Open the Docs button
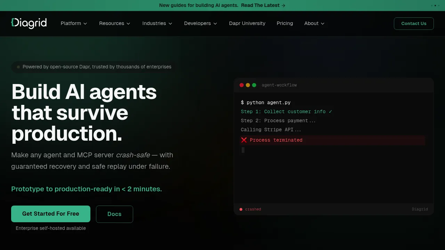Image resolution: width=445 pixels, height=250 pixels. (114, 214)
